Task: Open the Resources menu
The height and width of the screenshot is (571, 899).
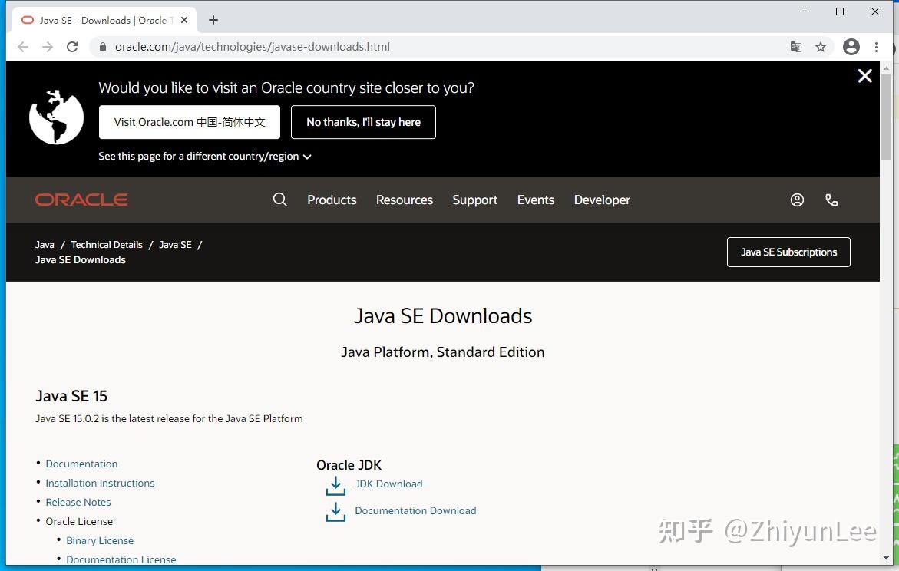Action: point(405,200)
